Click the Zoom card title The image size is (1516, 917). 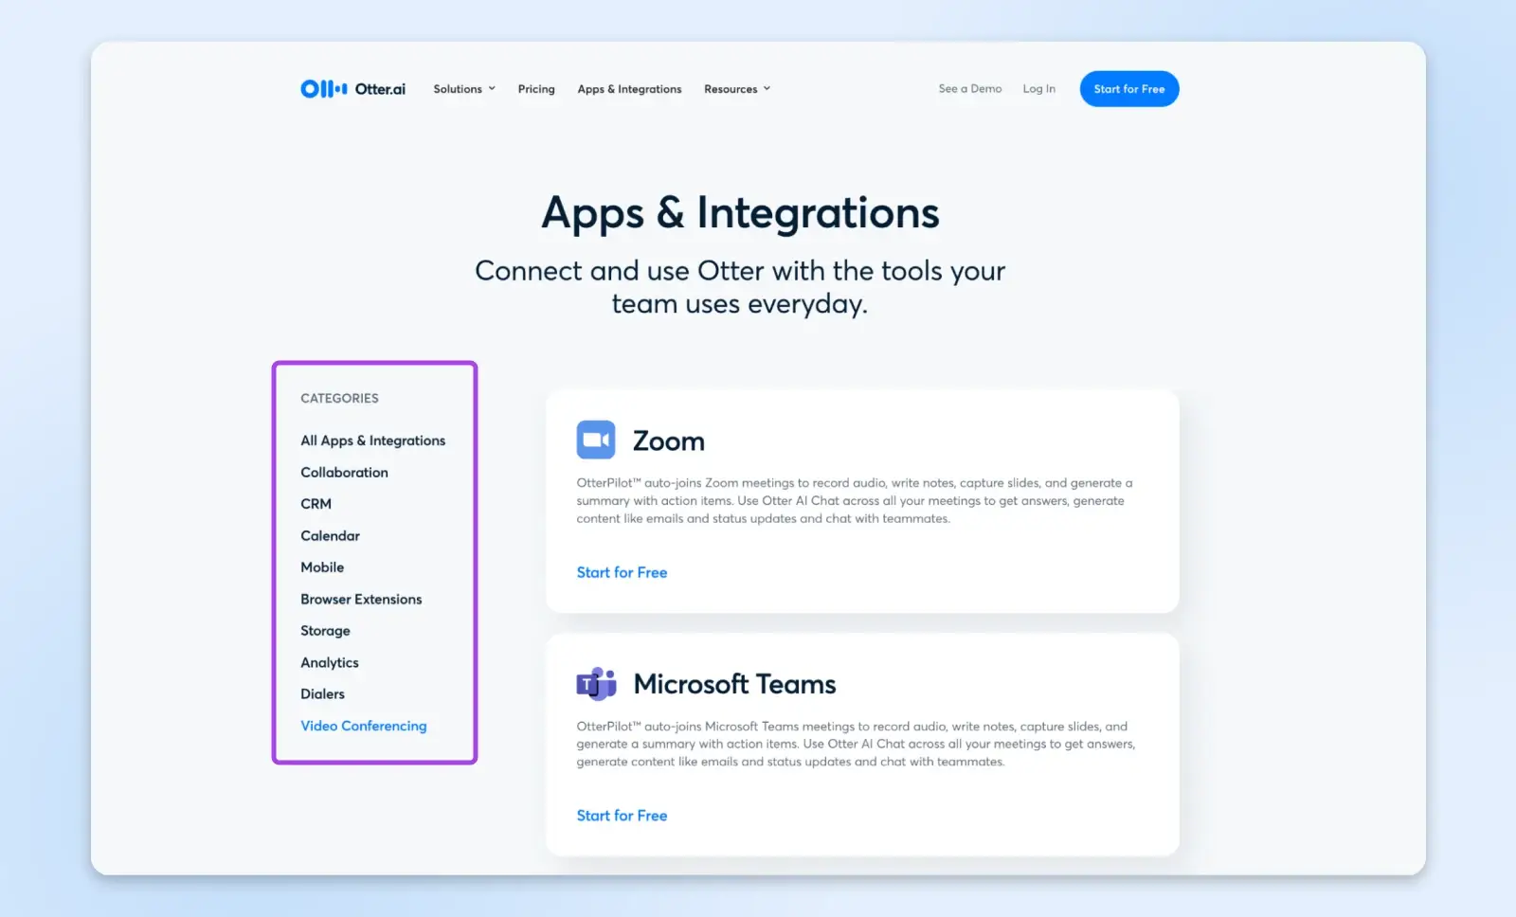pos(669,441)
